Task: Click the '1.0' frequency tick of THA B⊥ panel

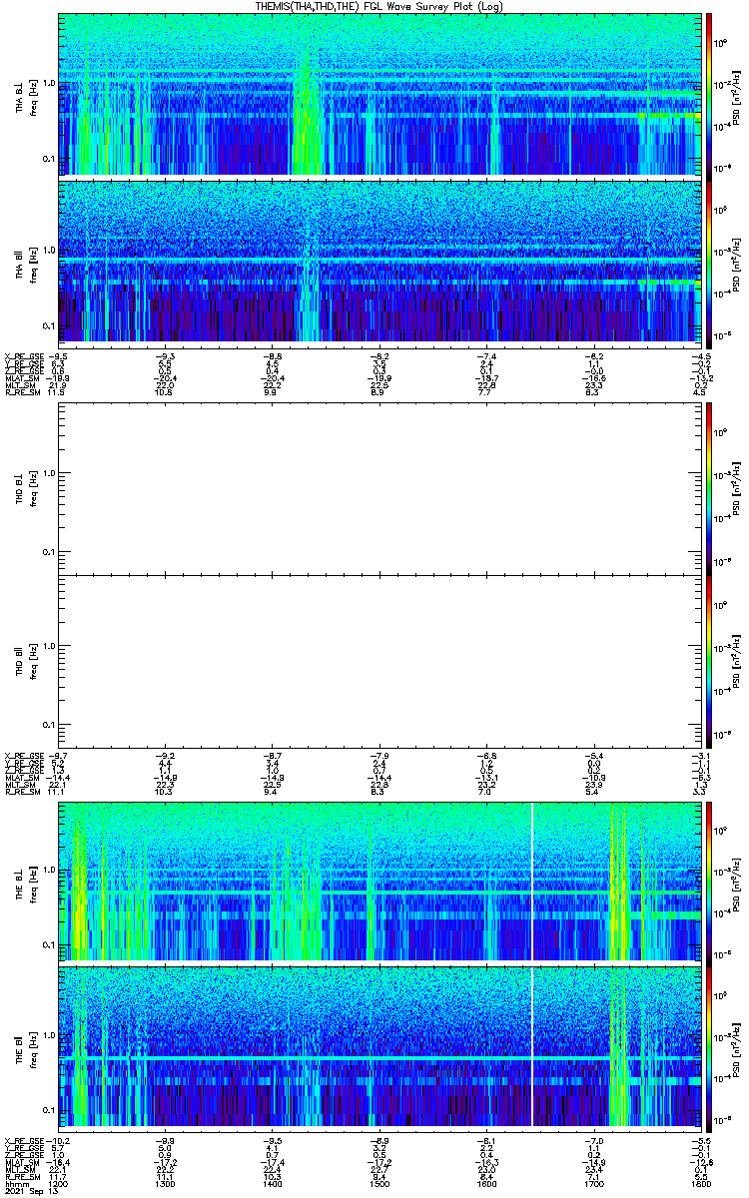Action: [50, 84]
